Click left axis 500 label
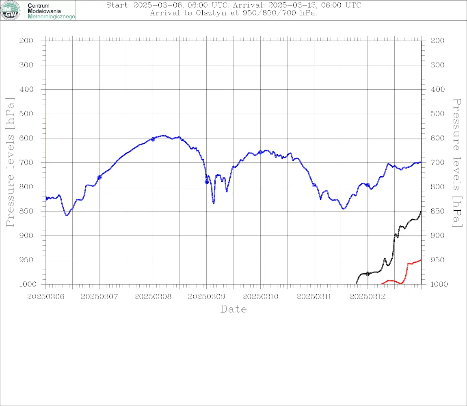The width and height of the screenshot is (467, 406). 26,114
